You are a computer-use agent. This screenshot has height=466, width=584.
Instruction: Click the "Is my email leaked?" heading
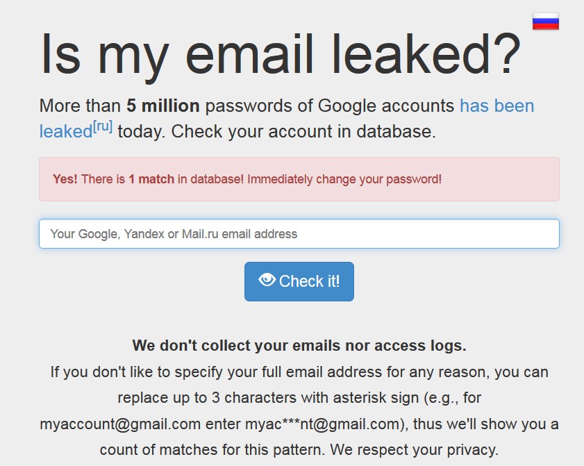tap(280, 56)
